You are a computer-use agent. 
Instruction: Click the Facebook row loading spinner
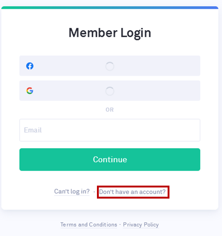(110, 66)
